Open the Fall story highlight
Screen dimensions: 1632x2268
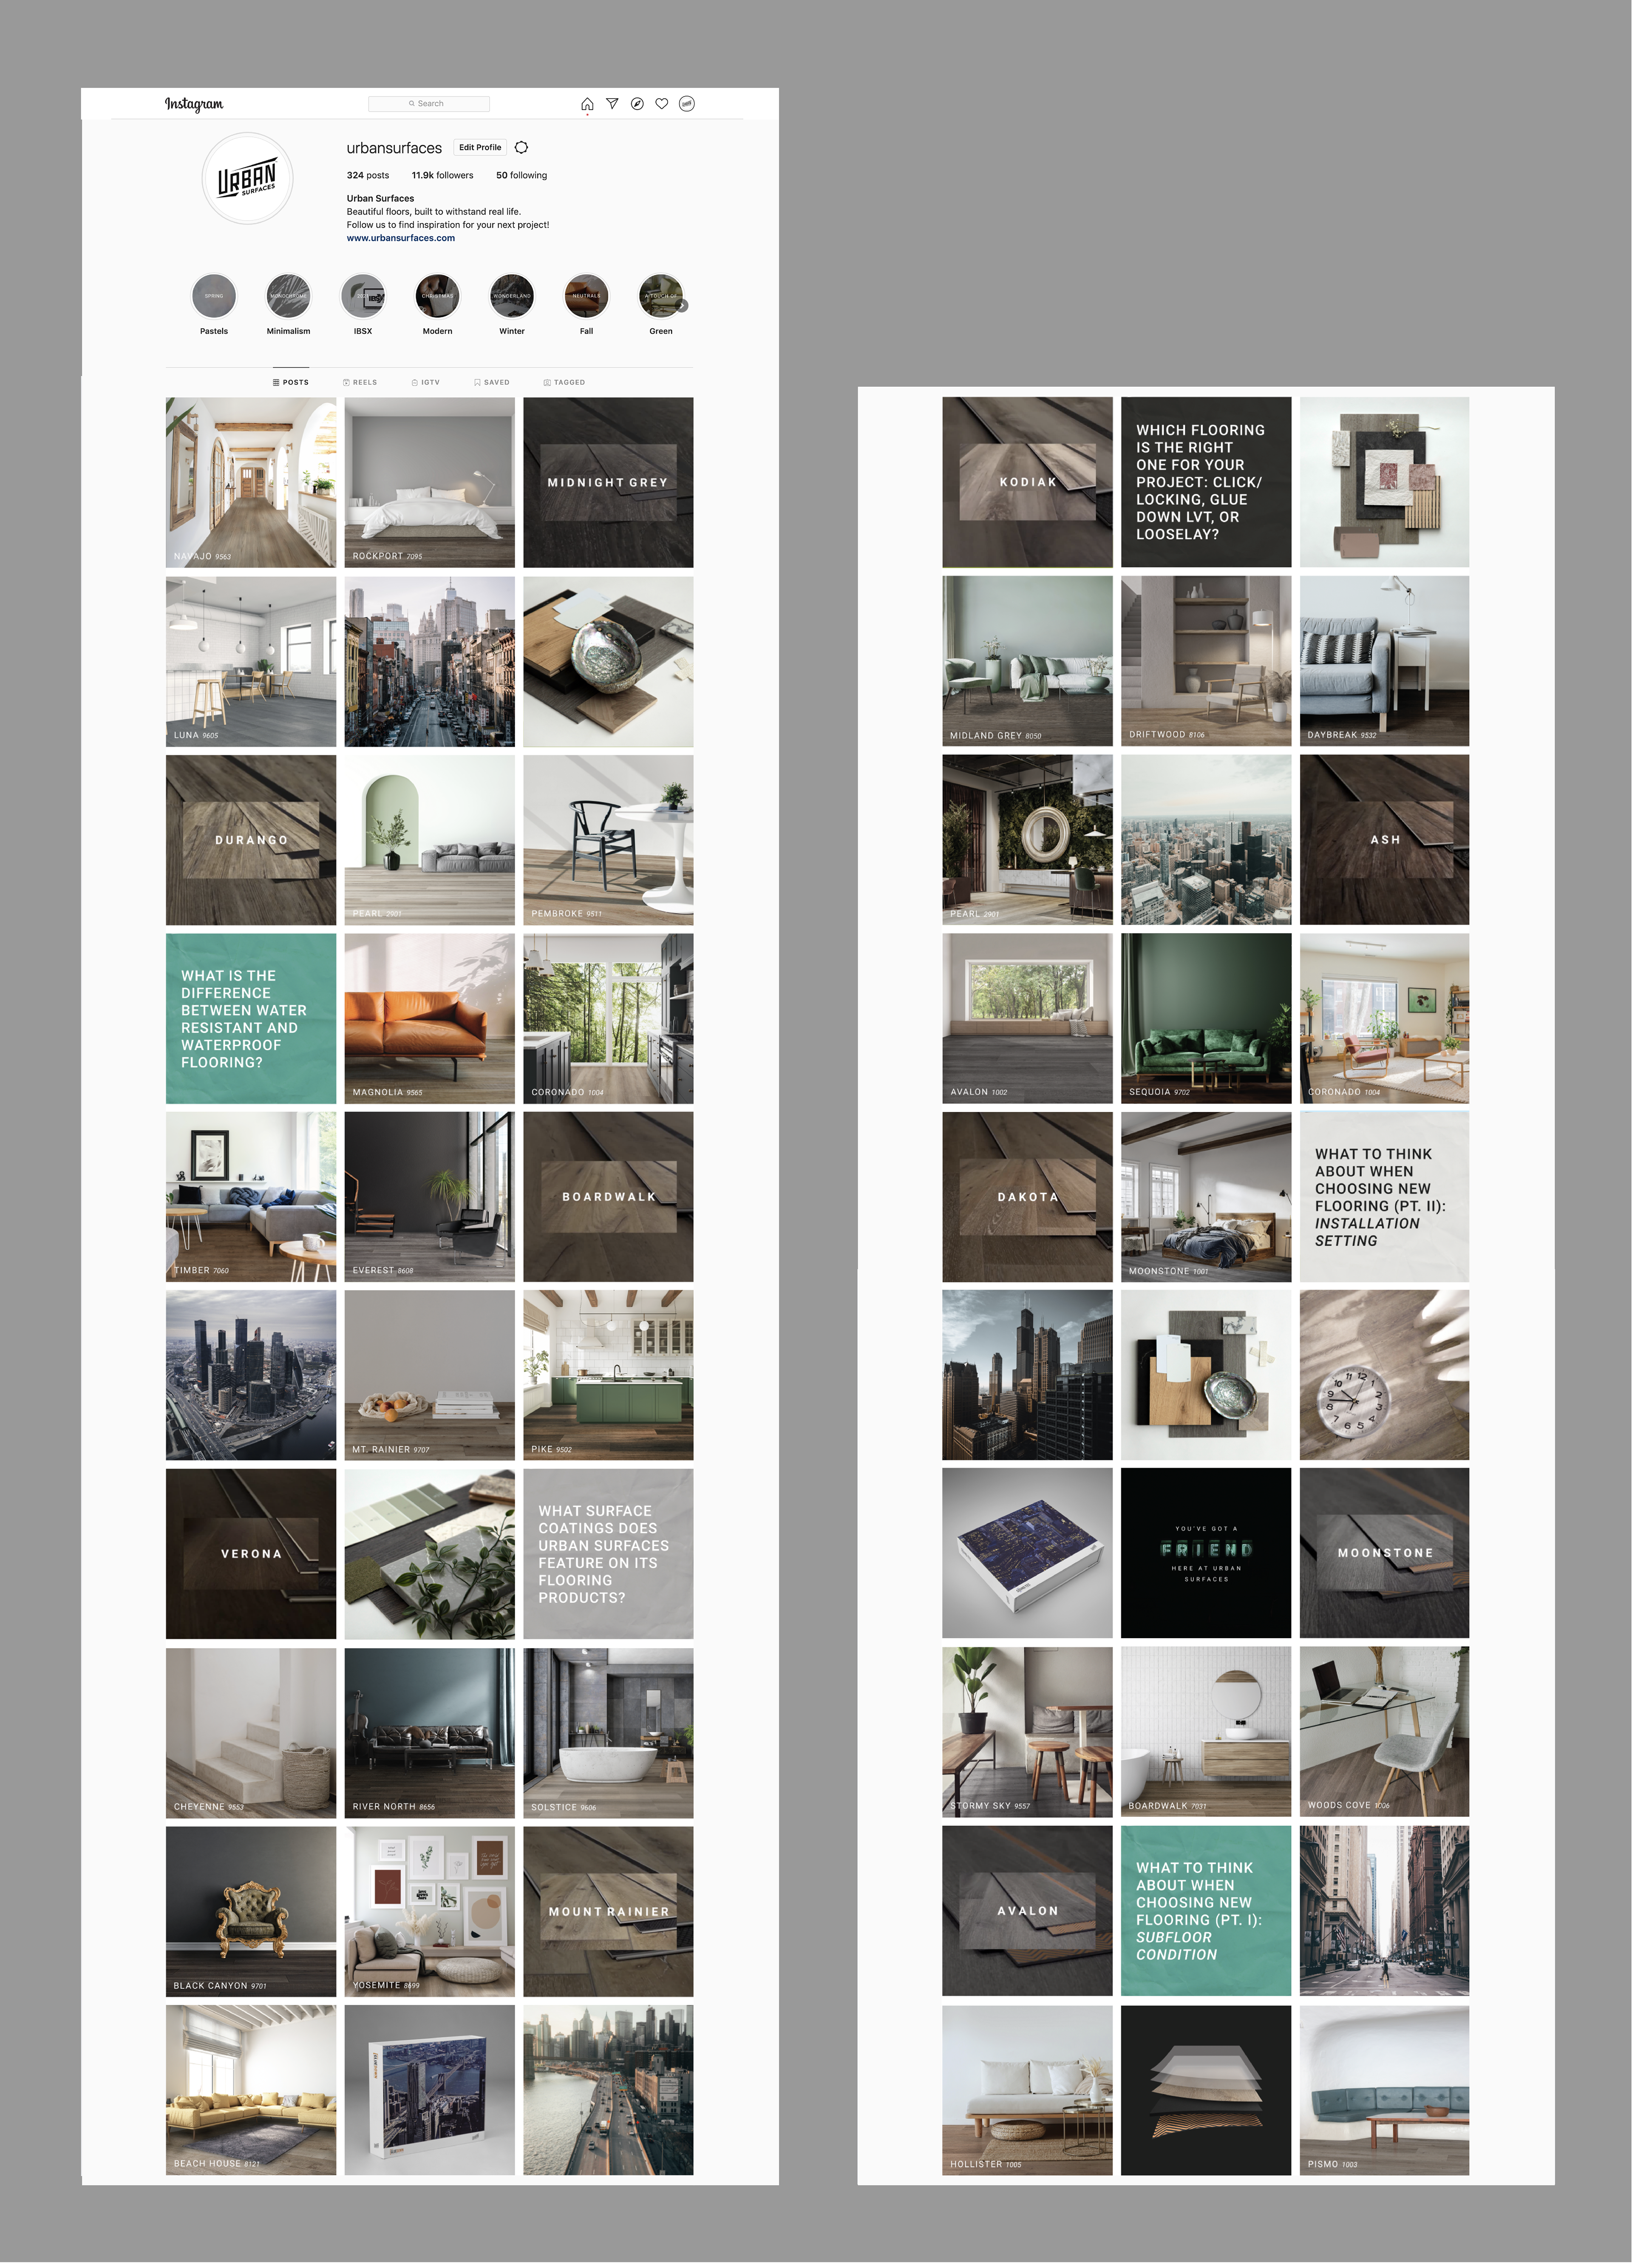[586, 296]
